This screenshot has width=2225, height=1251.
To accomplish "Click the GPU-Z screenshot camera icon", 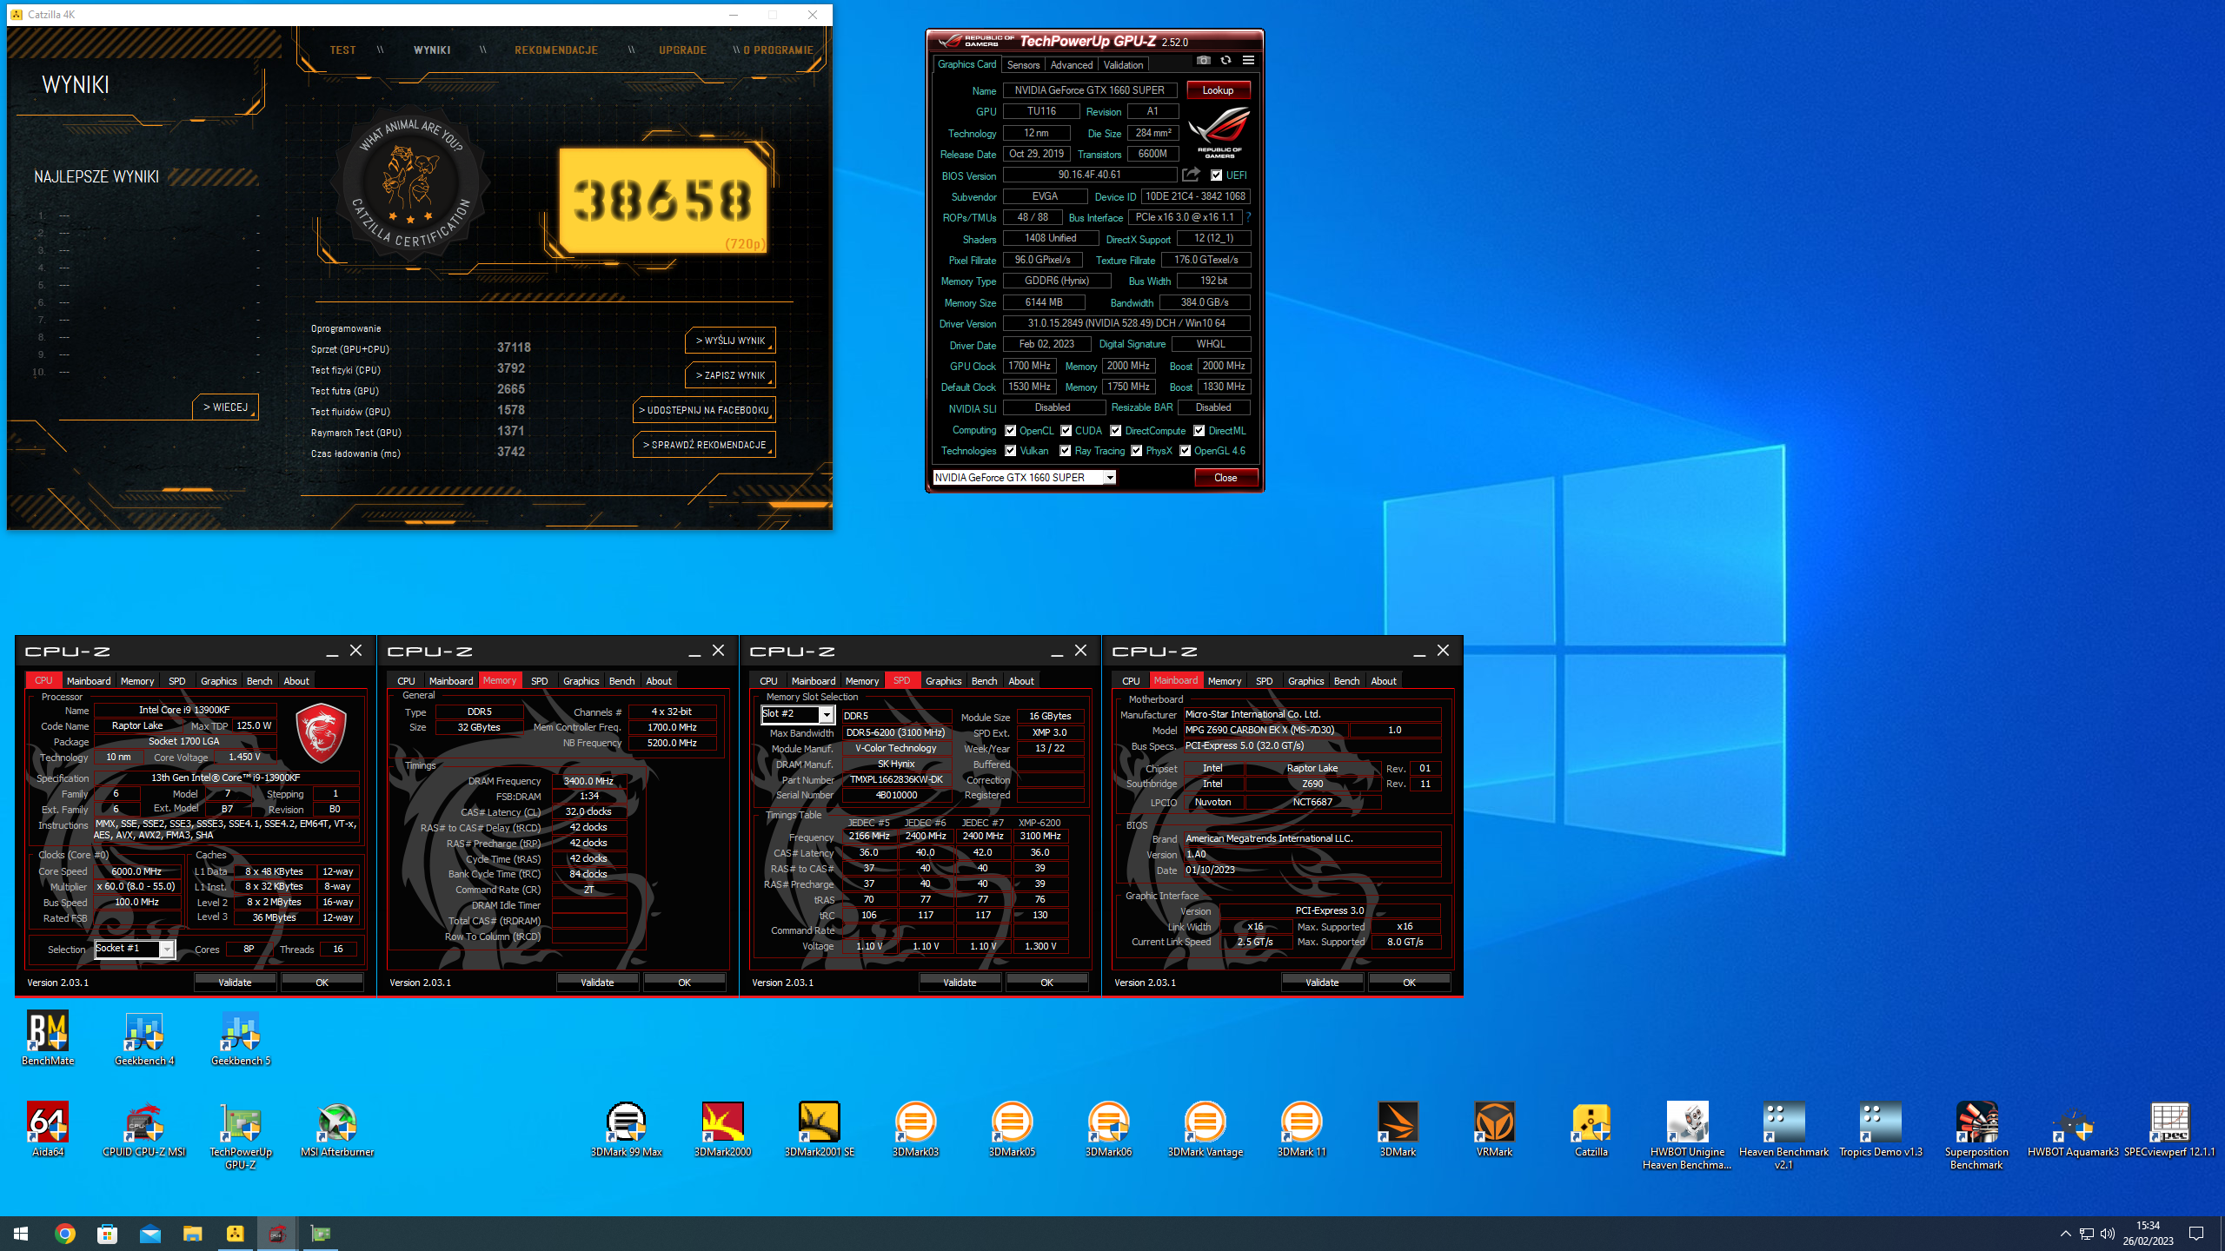I will click(1203, 61).
